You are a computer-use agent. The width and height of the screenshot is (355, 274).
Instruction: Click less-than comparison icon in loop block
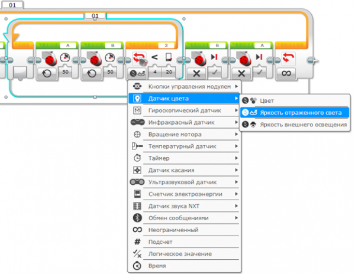point(154,57)
